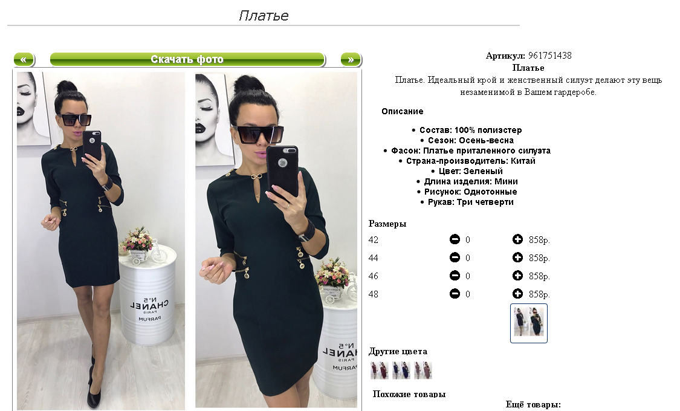The height and width of the screenshot is (411, 680).
Task: Choose the blue dress color variant
Action: click(401, 371)
